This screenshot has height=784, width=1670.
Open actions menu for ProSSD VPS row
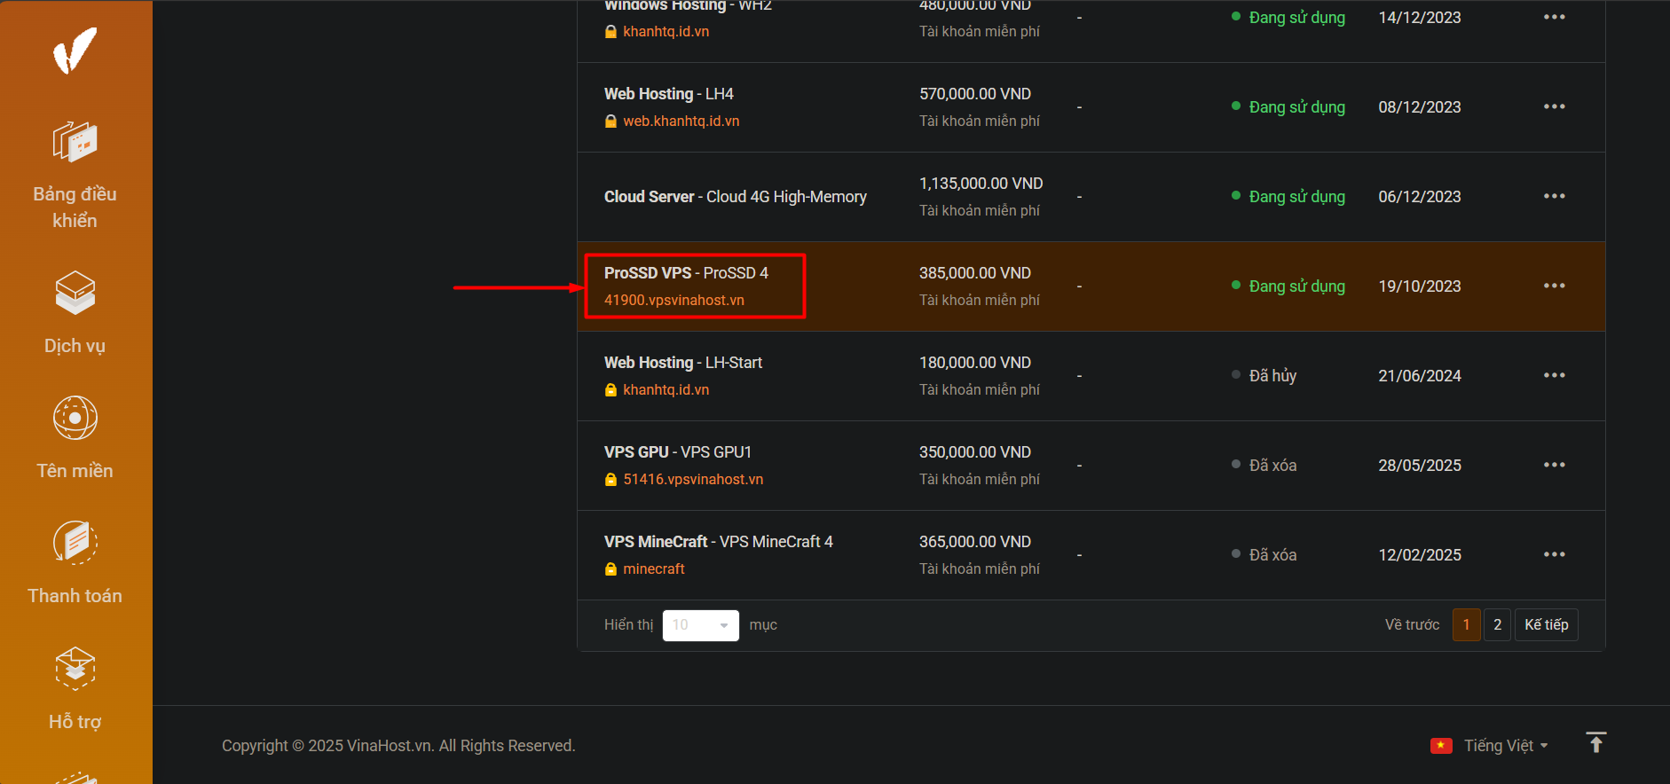pyautogui.click(x=1554, y=286)
